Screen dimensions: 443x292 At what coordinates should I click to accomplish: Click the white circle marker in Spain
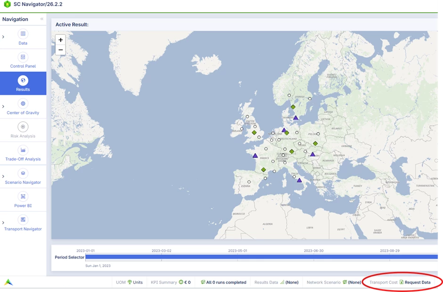click(249, 182)
